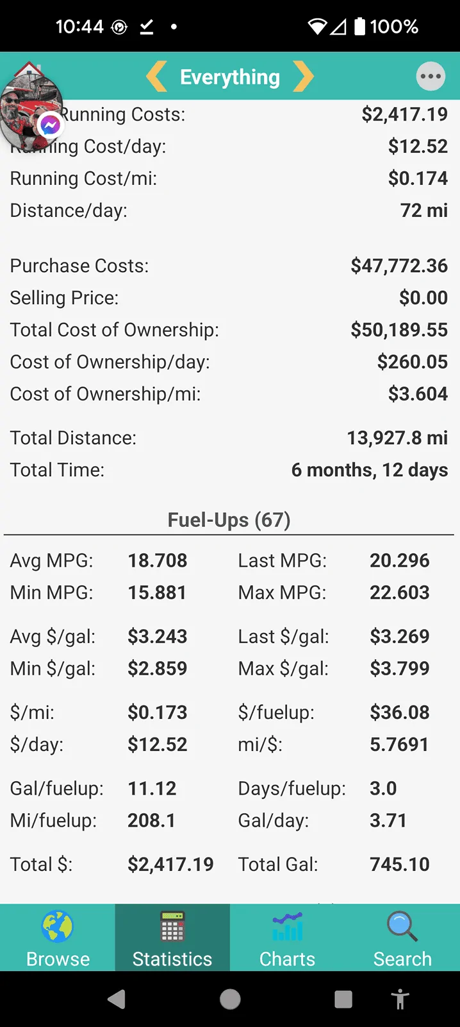The width and height of the screenshot is (460, 1027).
Task: Tap the left yellow arrow beside Everything
Action: tap(156, 76)
